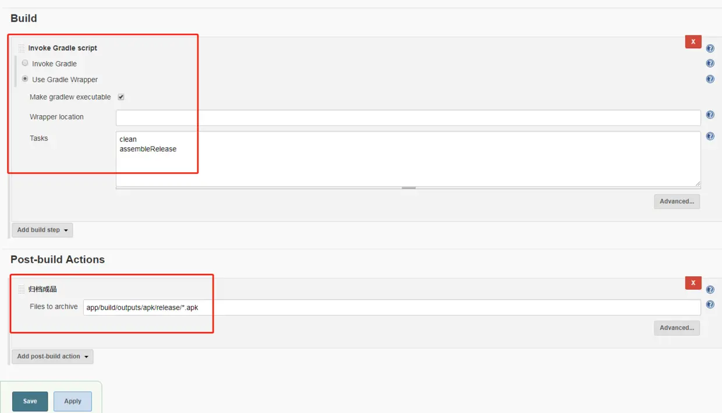This screenshot has height=413, width=722.
Task: View help for Tasks text area
Action: 710,136
